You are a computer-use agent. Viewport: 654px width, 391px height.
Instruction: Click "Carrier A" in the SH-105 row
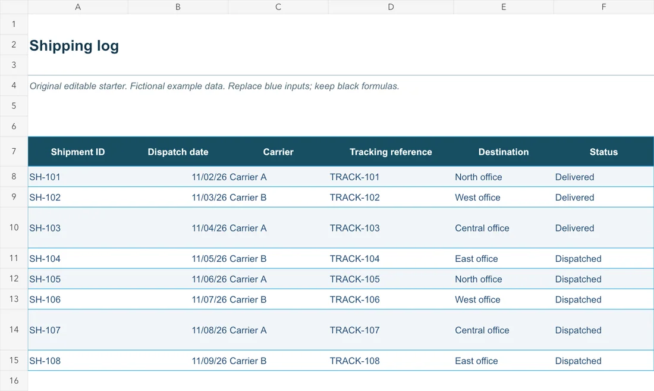pyautogui.click(x=248, y=279)
